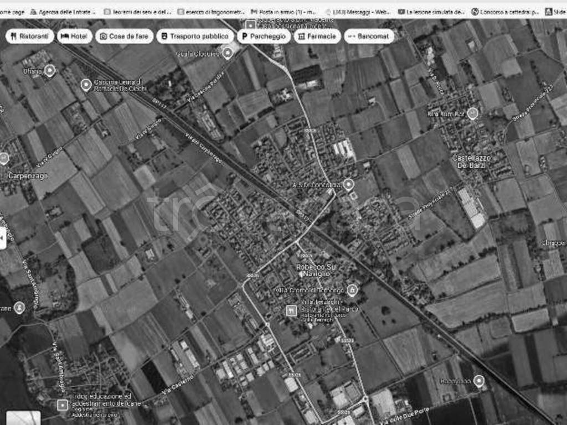This screenshot has height=425, width=567.
Task: Select the restaurant marker near Villa Terzaghi
Action: point(291,311)
